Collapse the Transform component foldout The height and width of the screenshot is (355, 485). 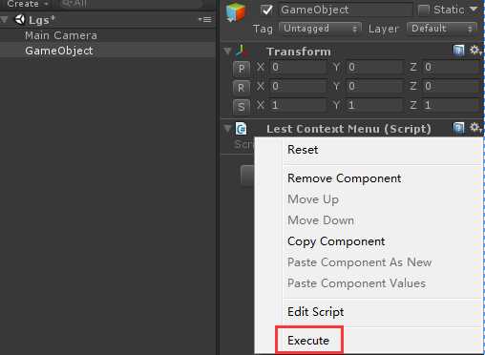tap(227, 51)
